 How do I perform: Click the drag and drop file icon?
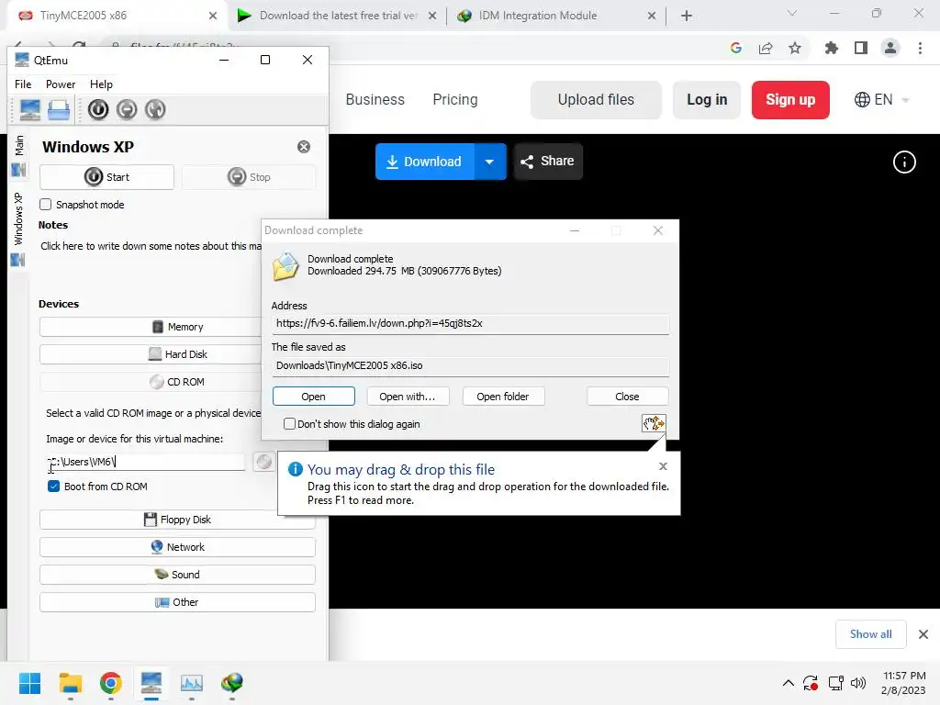654,423
